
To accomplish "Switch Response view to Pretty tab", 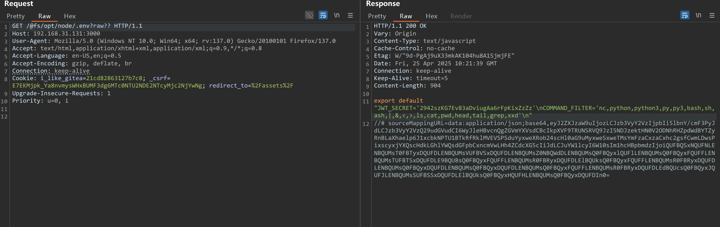I will pyautogui.click(x=377, y=16).
